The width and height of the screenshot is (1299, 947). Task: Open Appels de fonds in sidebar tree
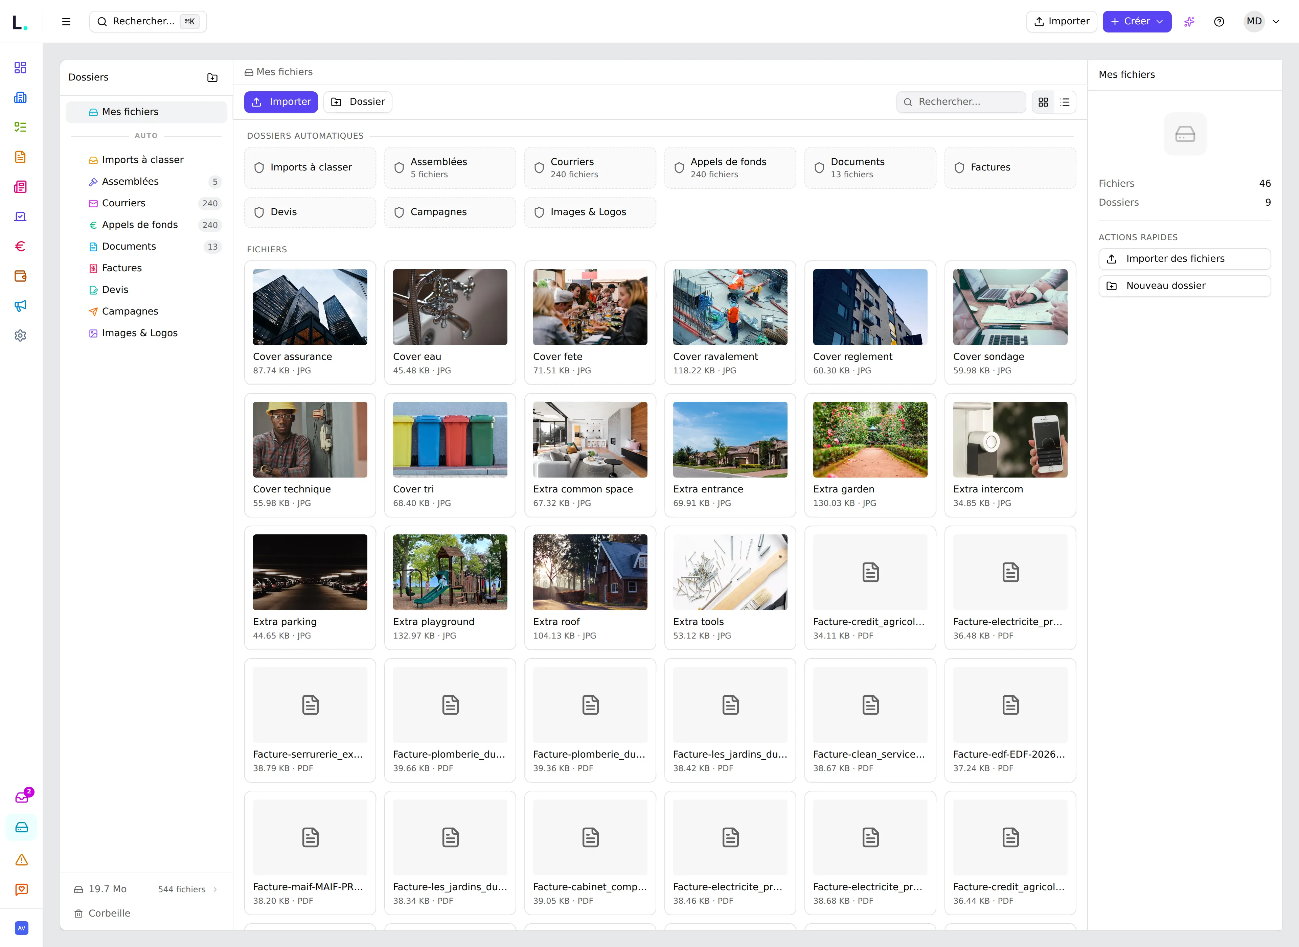tap(146, 225)
